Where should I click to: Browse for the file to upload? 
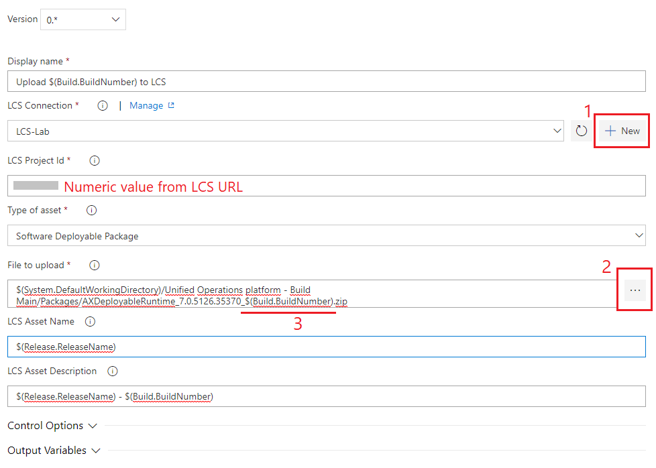[635, 290]
